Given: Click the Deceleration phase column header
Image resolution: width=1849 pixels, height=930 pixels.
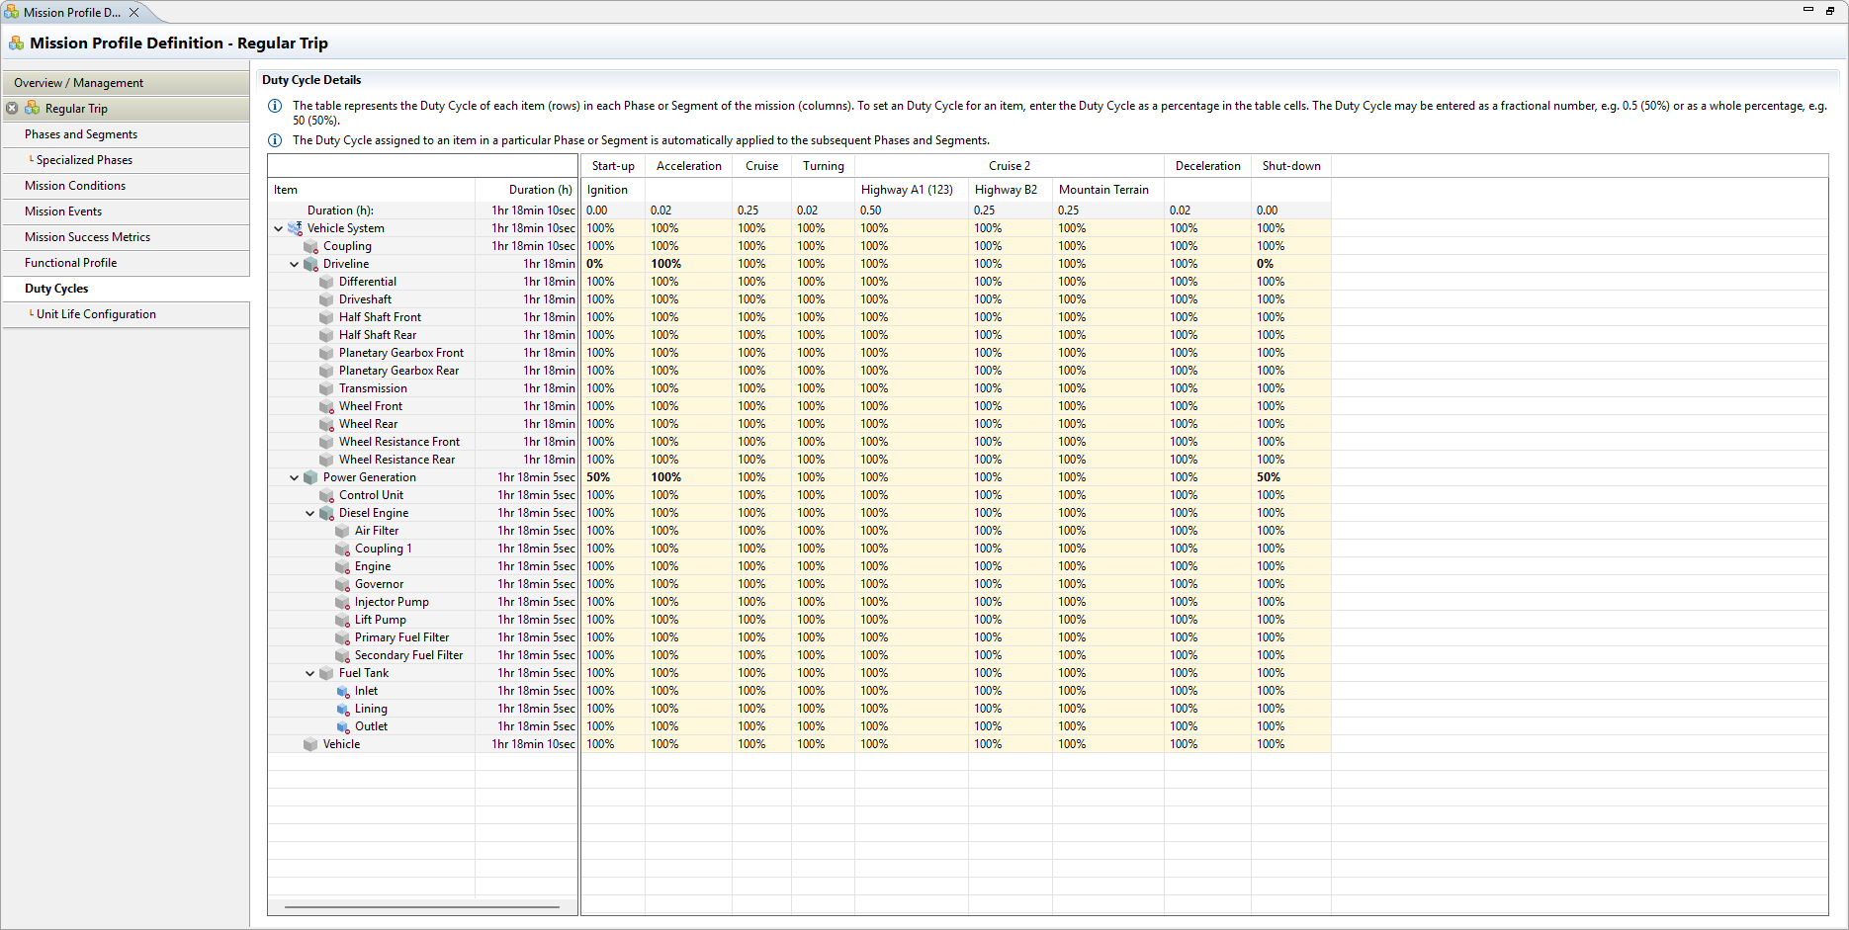Looking at the screenshot, I should point(1207,166).
